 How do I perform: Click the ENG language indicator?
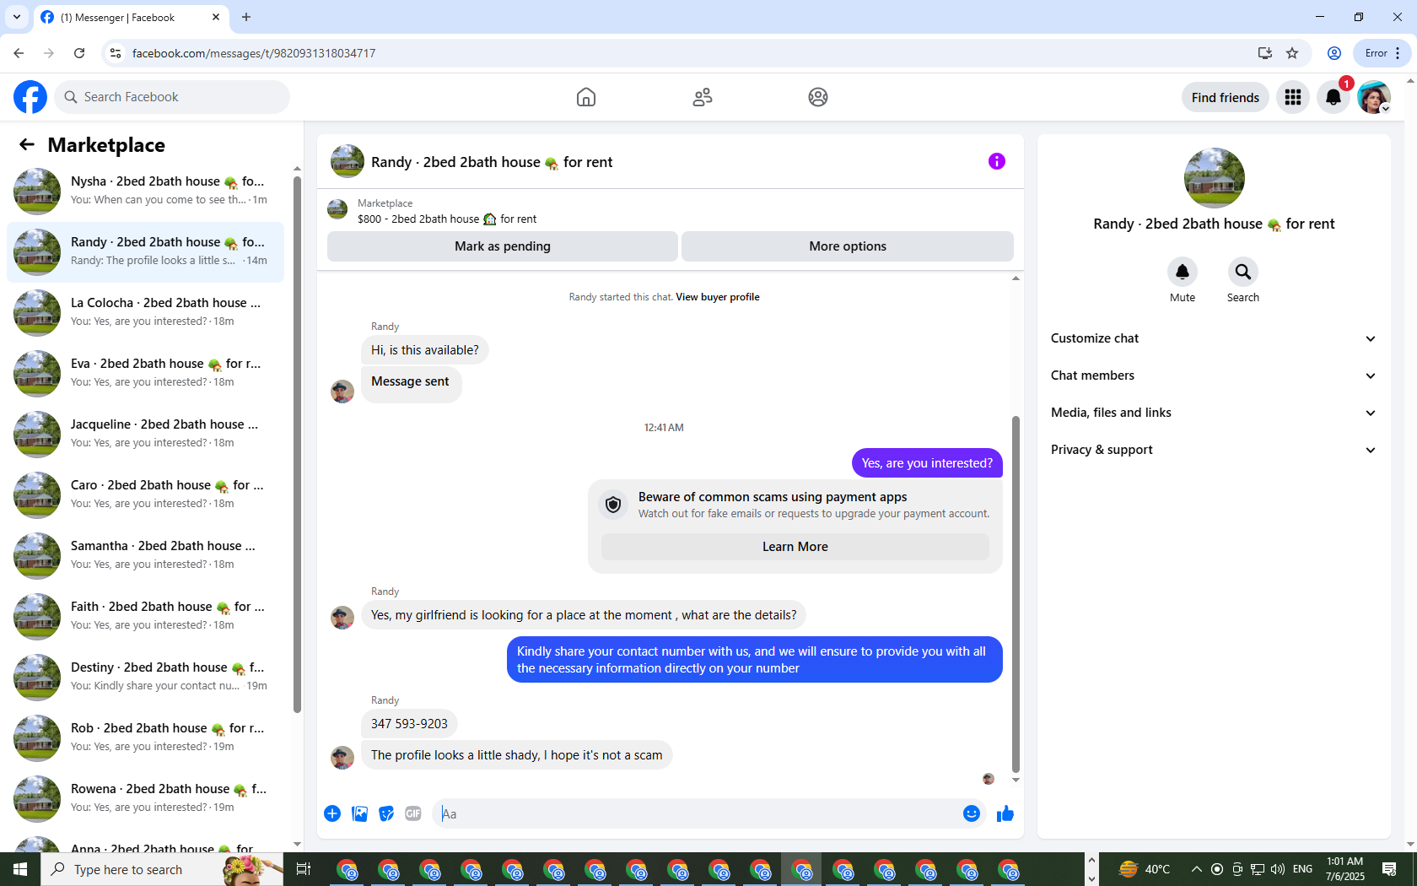(x=1302, y=869)
